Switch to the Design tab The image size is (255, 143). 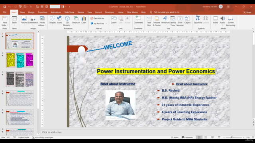coord(31,12)
